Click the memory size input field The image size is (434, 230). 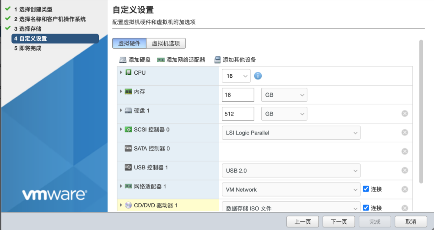coord(238,95)
